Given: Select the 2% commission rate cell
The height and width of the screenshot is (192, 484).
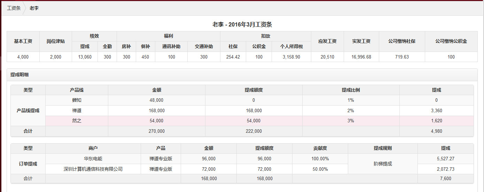Looking at the screenshot, I should [351, 110].
